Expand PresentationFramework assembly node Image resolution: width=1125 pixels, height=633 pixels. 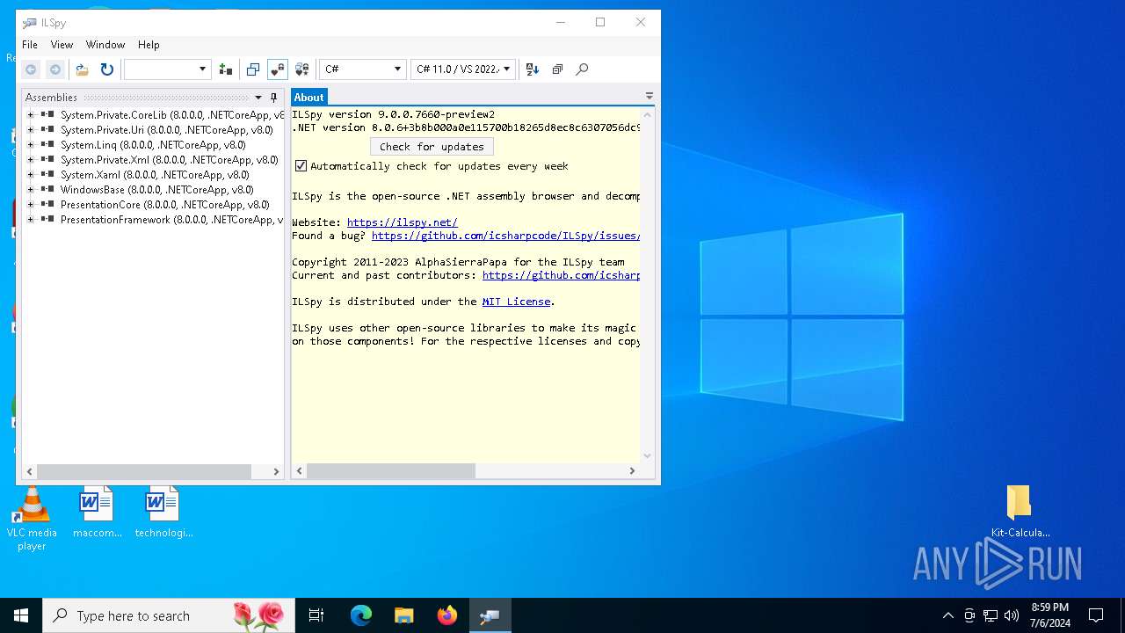click(x=30, y=220)
